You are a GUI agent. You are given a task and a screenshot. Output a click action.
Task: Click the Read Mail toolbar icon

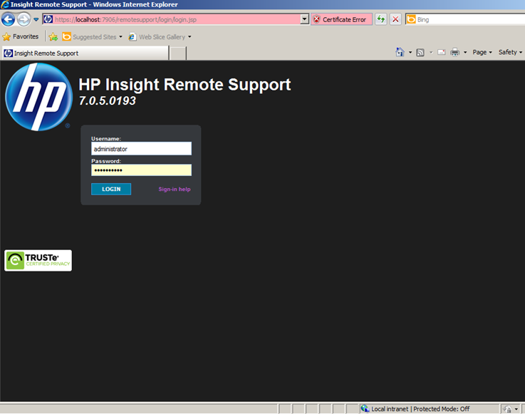(x=442, y=52)
